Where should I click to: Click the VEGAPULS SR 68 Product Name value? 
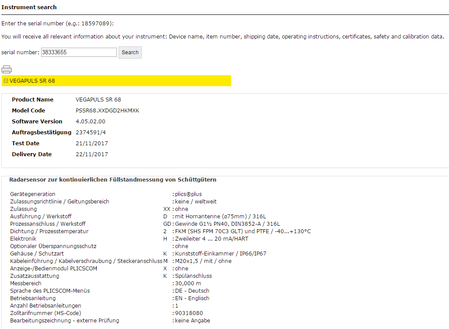98,100
